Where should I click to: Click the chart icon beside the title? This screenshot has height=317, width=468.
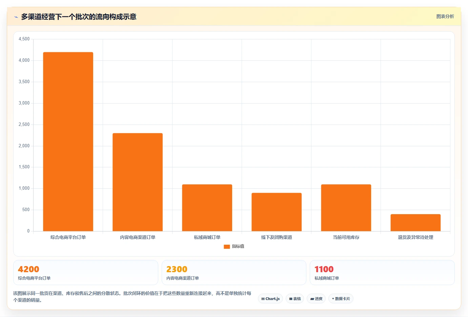click(x=16, y=17)
